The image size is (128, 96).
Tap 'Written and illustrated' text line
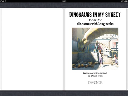95,73
